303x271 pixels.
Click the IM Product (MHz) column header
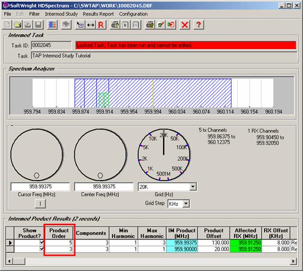(x=182, y=233)
